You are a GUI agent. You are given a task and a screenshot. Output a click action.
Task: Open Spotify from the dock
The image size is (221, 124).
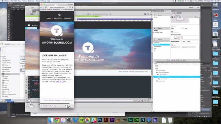point(81,120)
